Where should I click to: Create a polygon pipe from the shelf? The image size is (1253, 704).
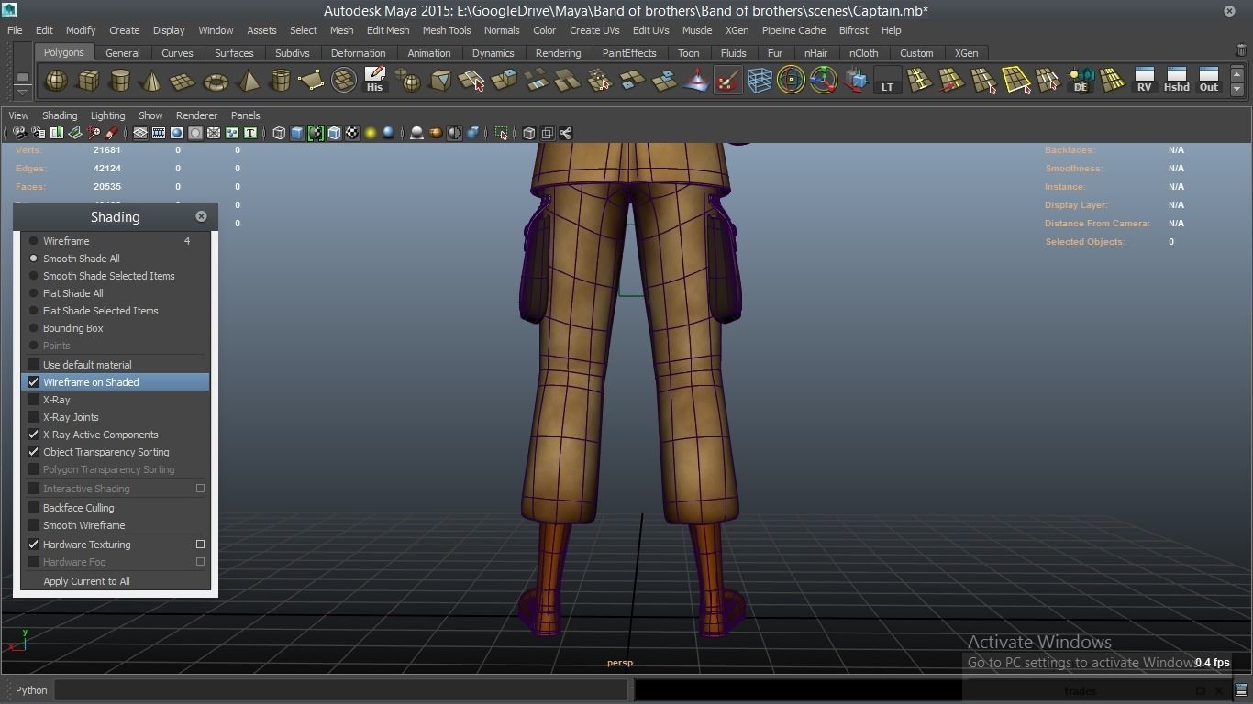280,81
